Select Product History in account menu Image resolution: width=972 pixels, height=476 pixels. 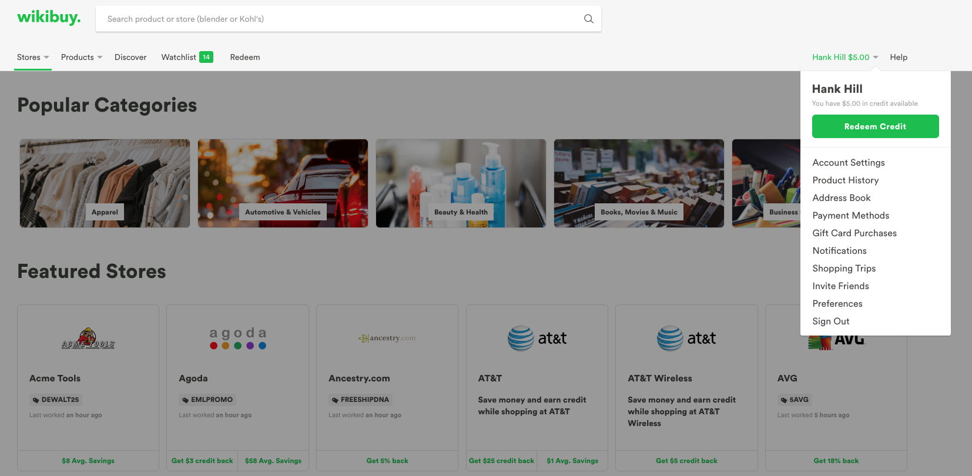coord(846,180)
